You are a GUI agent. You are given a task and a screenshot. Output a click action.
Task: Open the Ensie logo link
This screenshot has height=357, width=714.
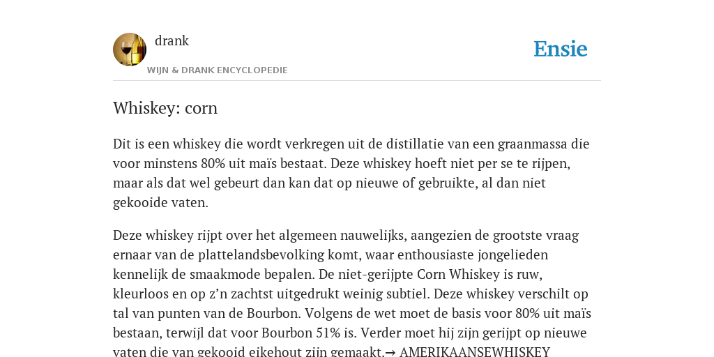pos(561,49)
